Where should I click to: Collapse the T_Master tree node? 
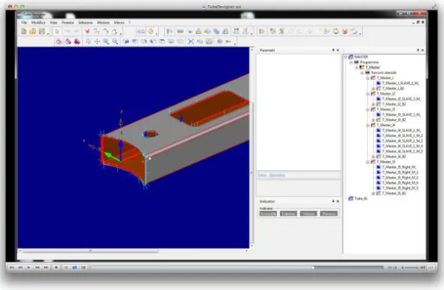coord(357,68)
